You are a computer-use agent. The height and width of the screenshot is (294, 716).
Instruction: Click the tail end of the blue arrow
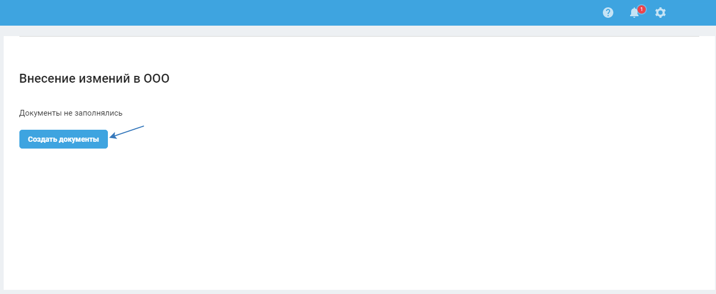(142, 126)
